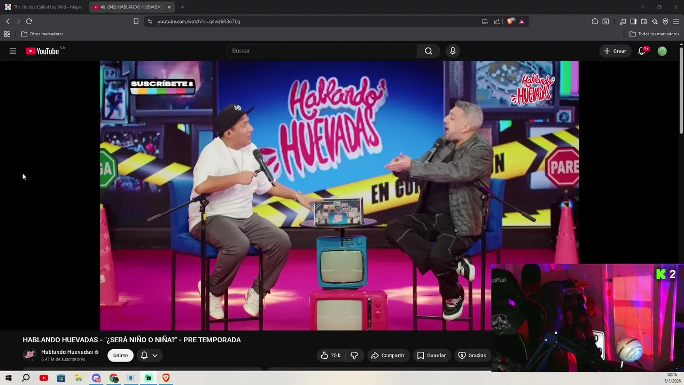This screenshot has height=385, width=684.
Task: Click the video title text
Action: click(x=131, y=340)
